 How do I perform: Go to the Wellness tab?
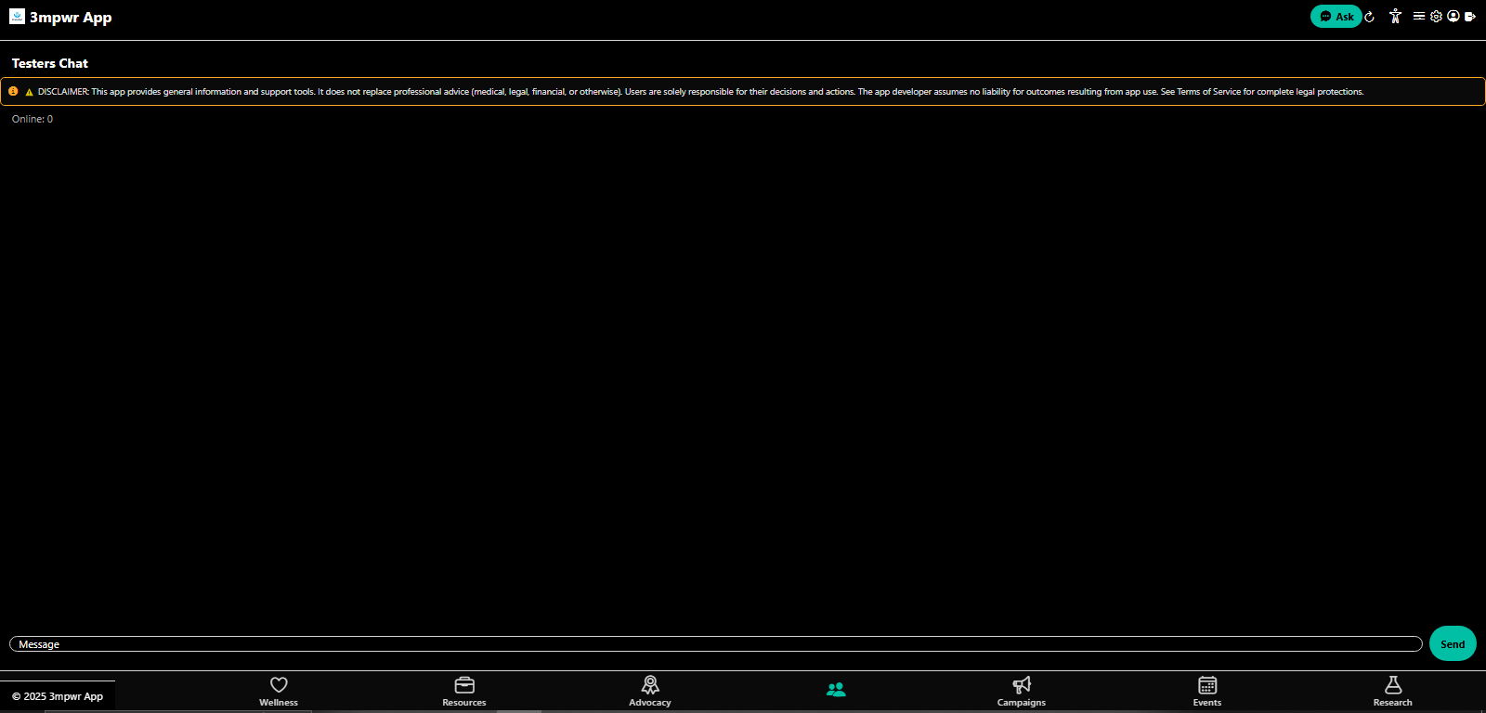click(x=279, y=692)
